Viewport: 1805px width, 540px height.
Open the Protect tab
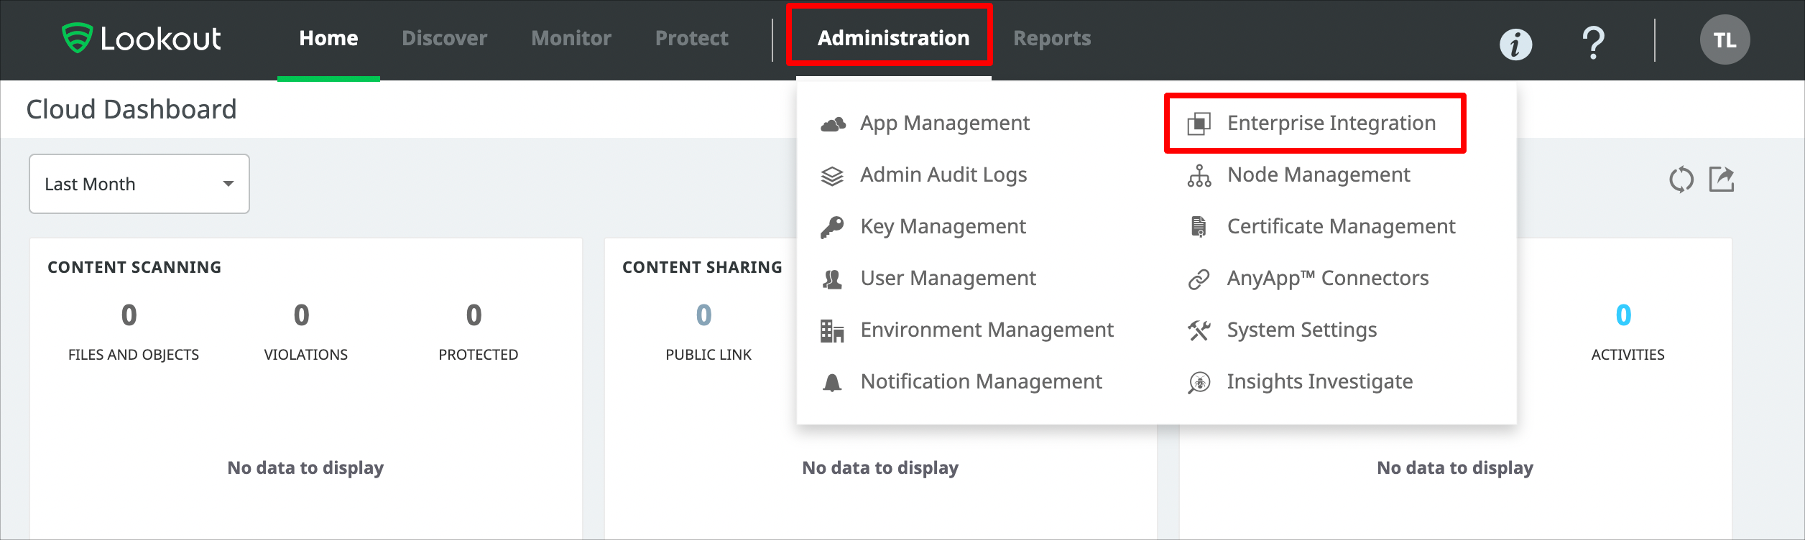tap(692, 38)
